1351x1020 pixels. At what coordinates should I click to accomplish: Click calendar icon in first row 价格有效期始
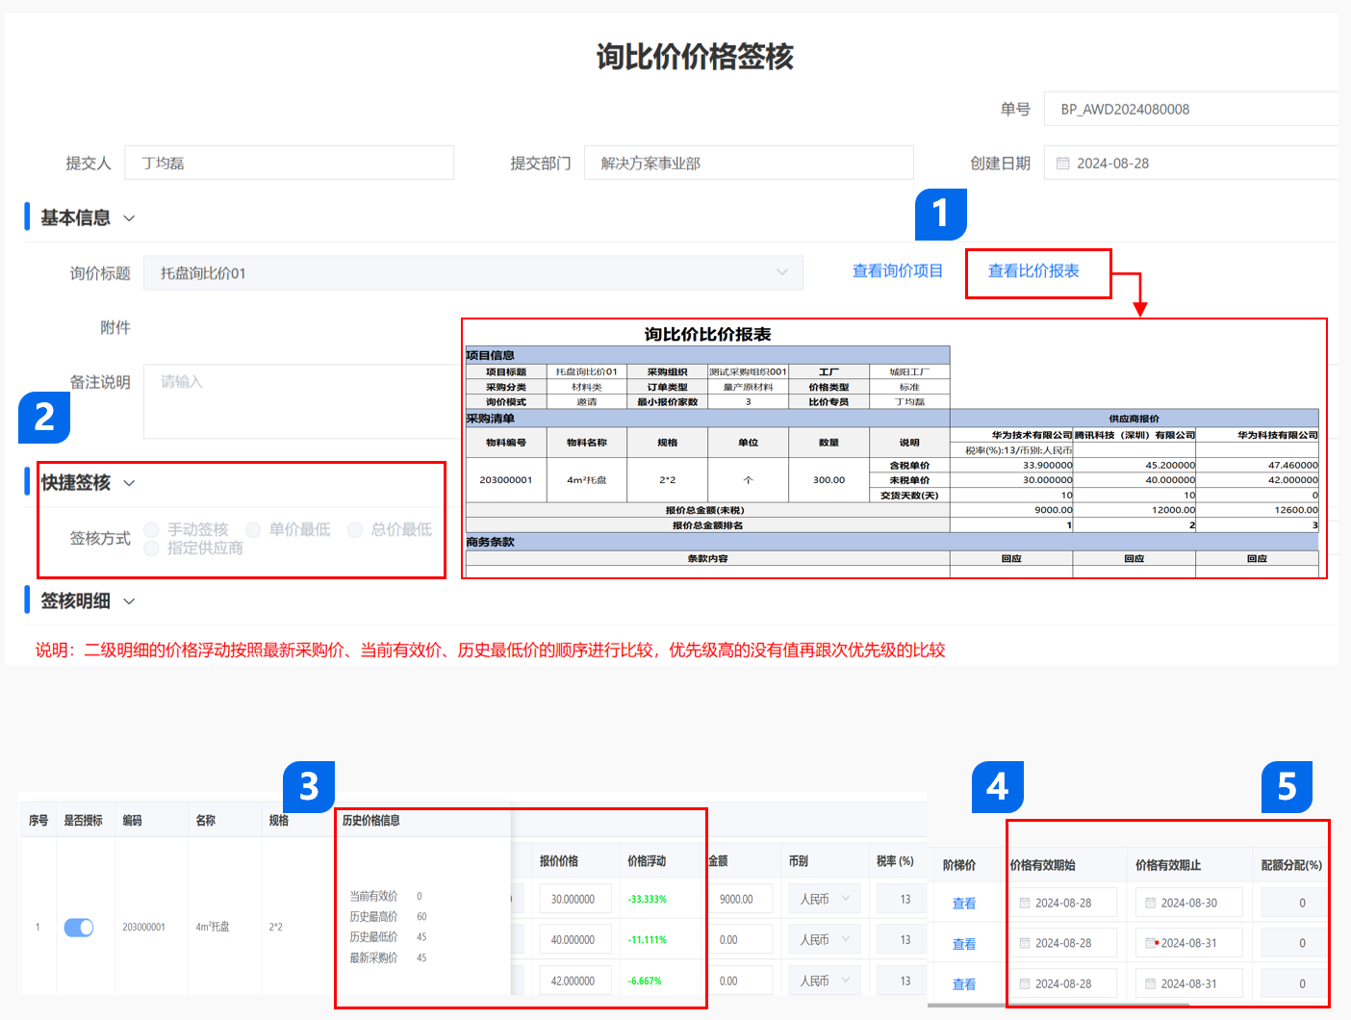[x=1025, y=903]
